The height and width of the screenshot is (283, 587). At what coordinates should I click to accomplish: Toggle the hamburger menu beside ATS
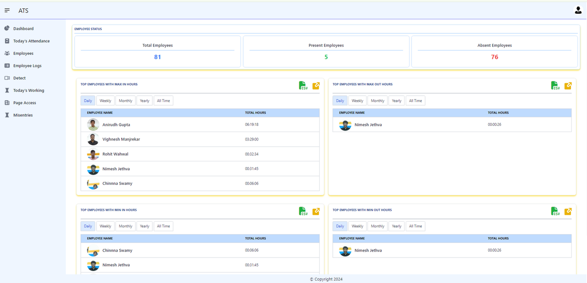pos(7,10)
